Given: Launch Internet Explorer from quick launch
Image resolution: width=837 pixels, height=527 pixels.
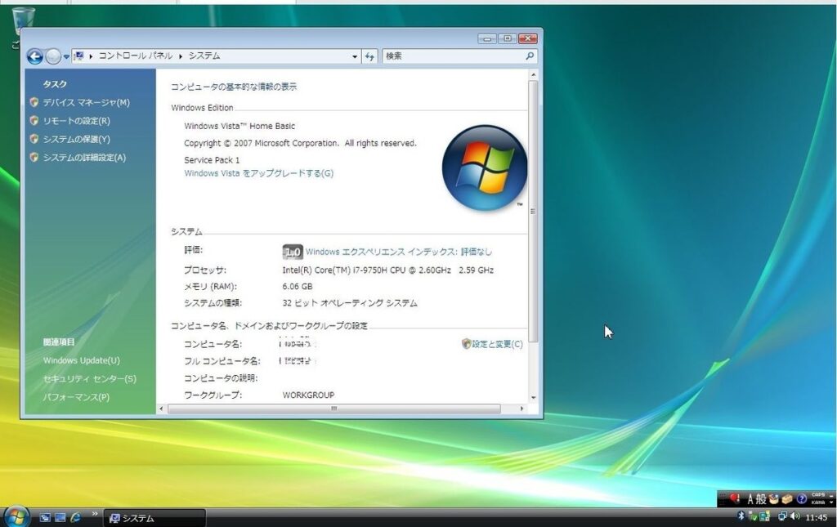Looking at the screenshot, I should pos(76,517).
